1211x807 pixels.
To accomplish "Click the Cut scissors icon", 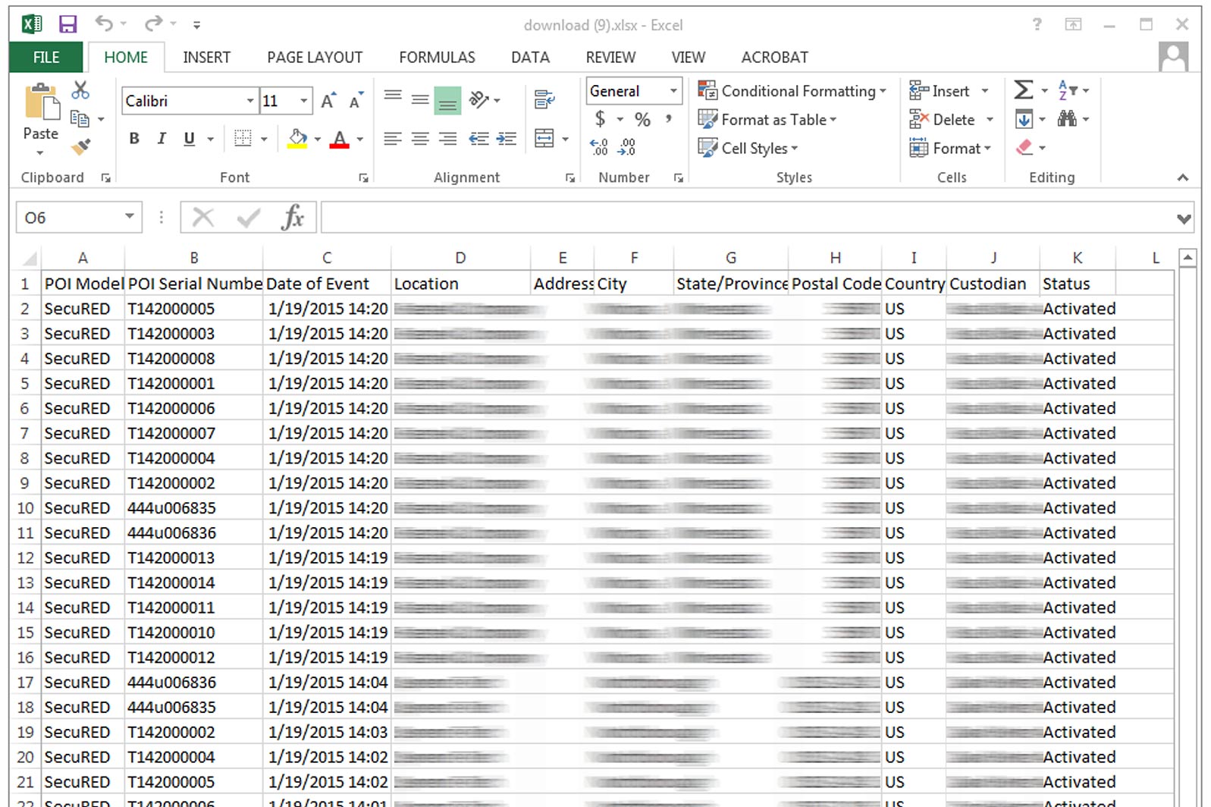I will 80,90.
